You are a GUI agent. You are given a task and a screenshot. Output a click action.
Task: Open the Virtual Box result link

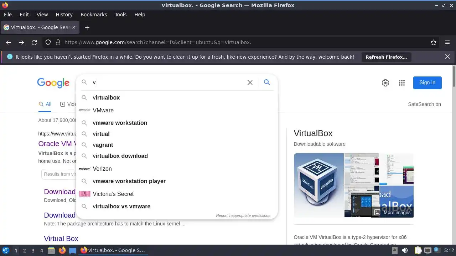point(61,239)
